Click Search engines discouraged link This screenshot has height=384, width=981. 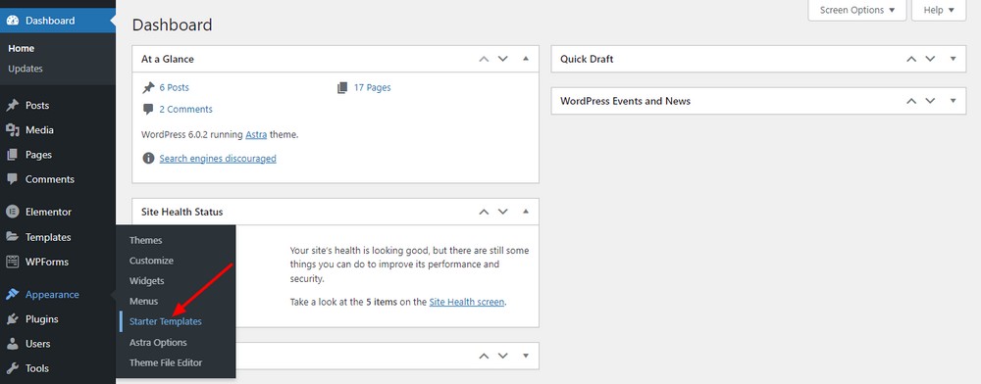[218, 159]
